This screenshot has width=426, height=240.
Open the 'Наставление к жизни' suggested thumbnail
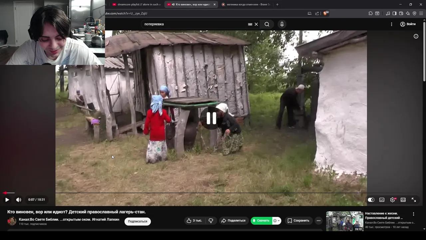tap(344, 221)
